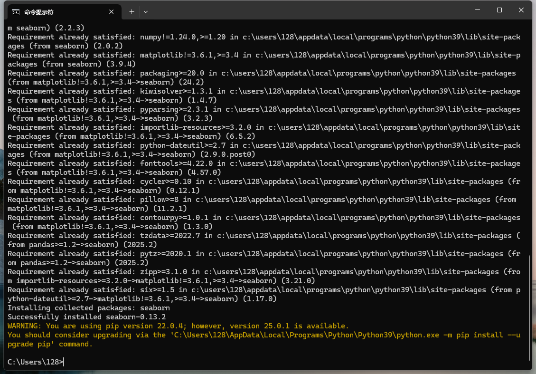Click the yellow WARNING pip version line
The height and width of the screenshot is (374, 536).
coord(178,326)
